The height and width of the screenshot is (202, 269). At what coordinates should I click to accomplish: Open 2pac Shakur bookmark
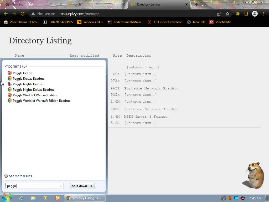22,22
